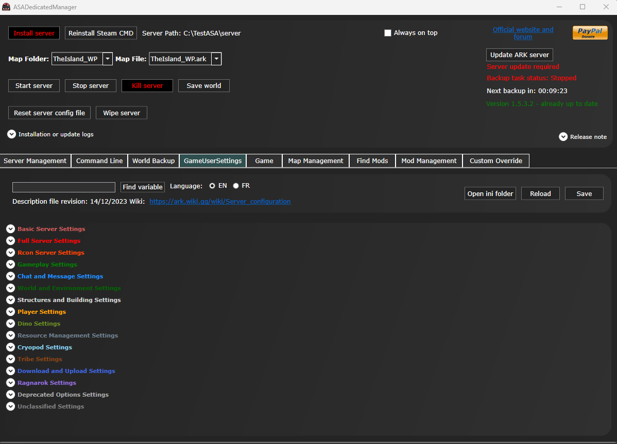Open the ark.wiki.gg Server configuration link
The height and width of the screenshot is (444, 617).
(220, 202)
